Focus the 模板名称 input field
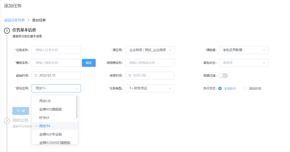The image size is (290, 152). pos(56,63)
